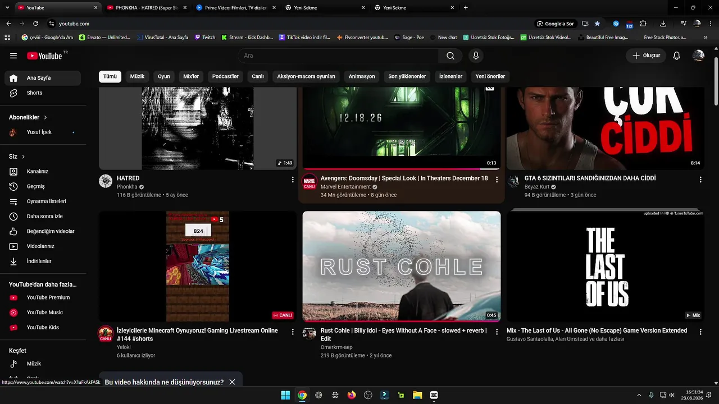Image resolution: width=719 pixels, height=404 pixels.
Task: Open Chrome downloads icon
Action: tap(663, 24)
